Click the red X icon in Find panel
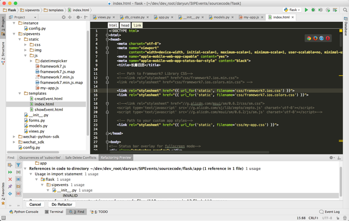The height and width of the screenshot is (221, 349). coord(10,179)
